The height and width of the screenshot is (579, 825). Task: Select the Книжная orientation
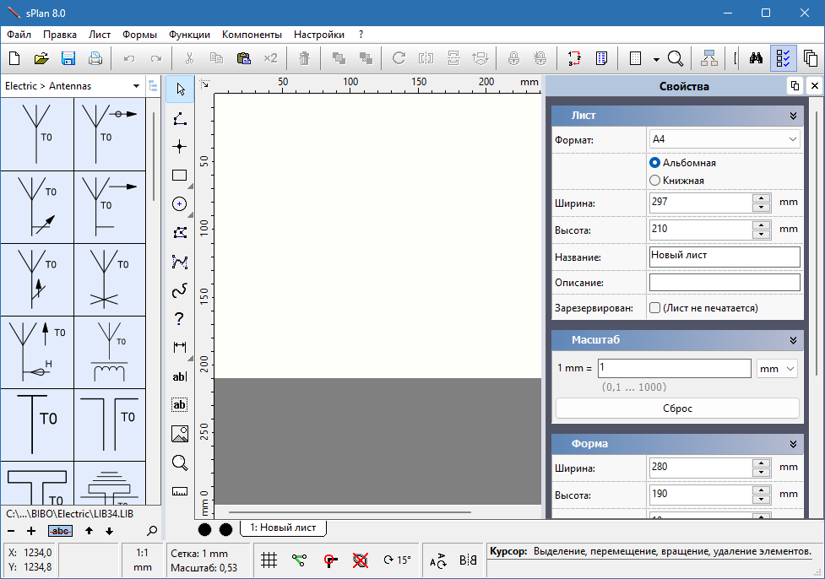676,181
